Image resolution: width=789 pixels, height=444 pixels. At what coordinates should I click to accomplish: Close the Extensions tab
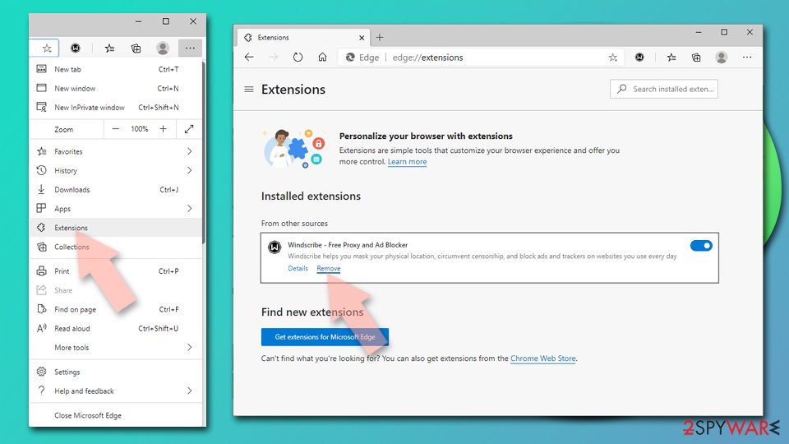coord(362,38)
